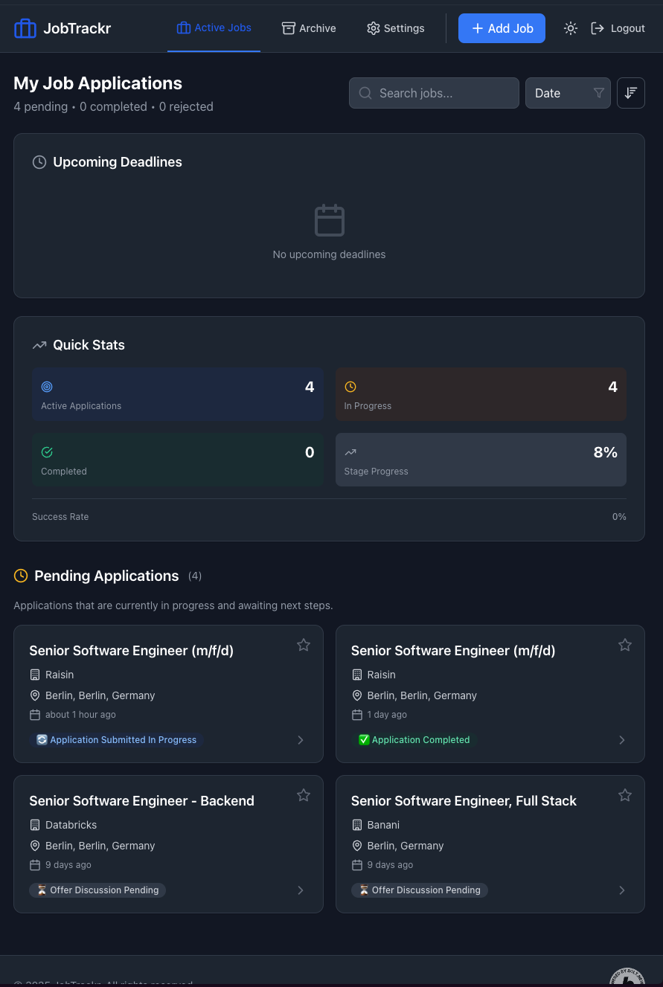Open chevron on the Application Completed card

[622, 740]
